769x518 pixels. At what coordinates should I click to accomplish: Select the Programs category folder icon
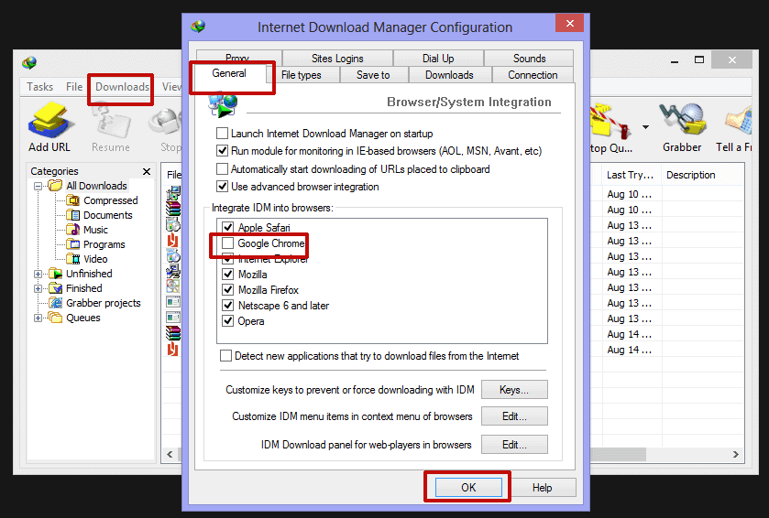[72, 244]
